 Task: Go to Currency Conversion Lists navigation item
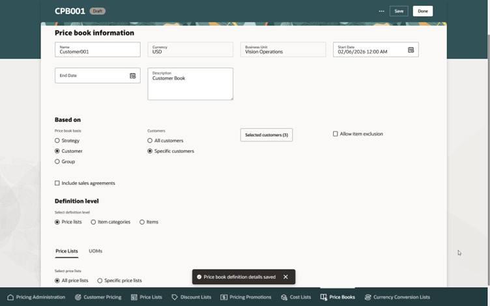click(397, 298)
